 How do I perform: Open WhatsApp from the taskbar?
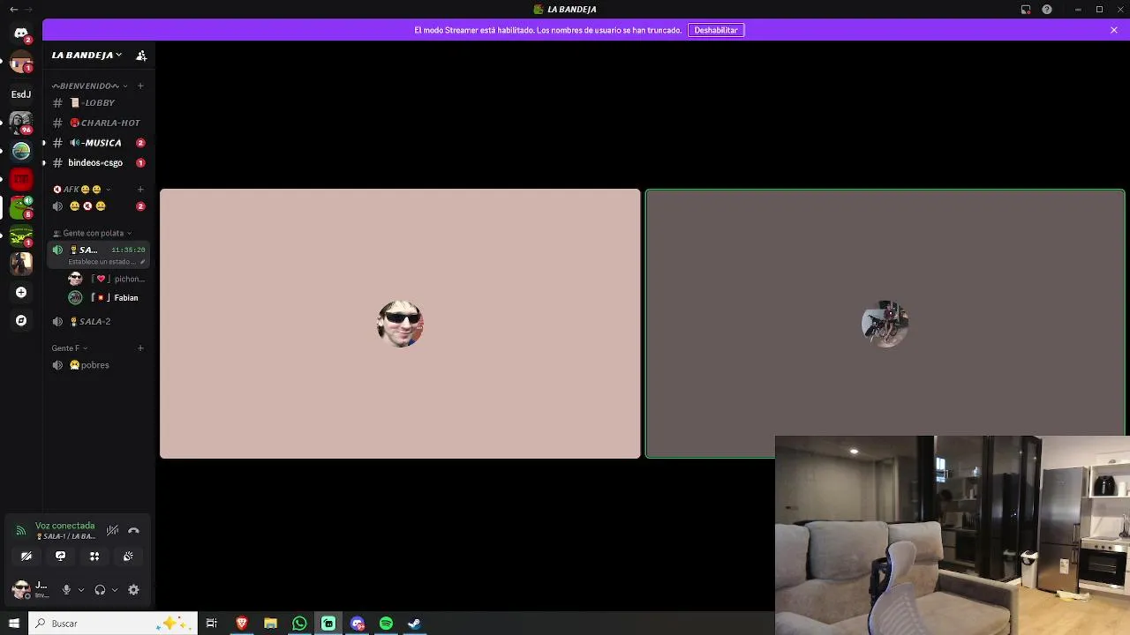pos(299,624)
